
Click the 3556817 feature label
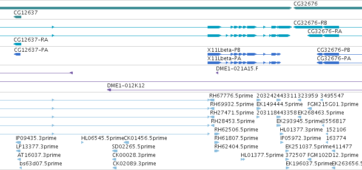coord(334,121)
